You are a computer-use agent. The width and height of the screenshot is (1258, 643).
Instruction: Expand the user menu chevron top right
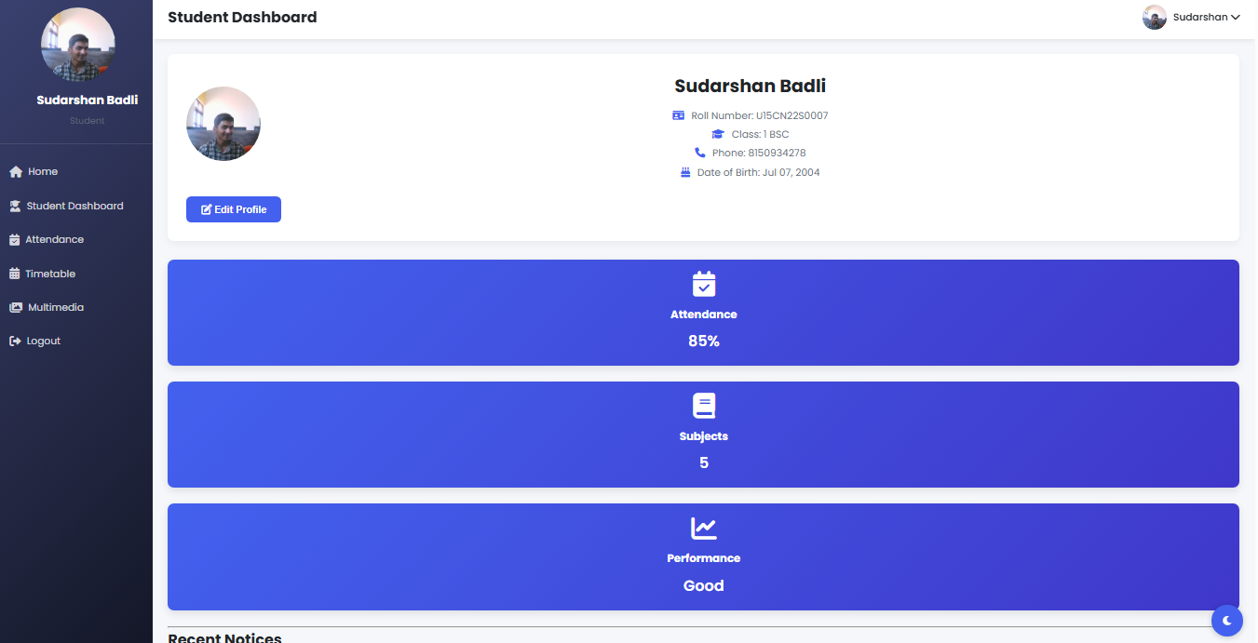pos(1238,17)
